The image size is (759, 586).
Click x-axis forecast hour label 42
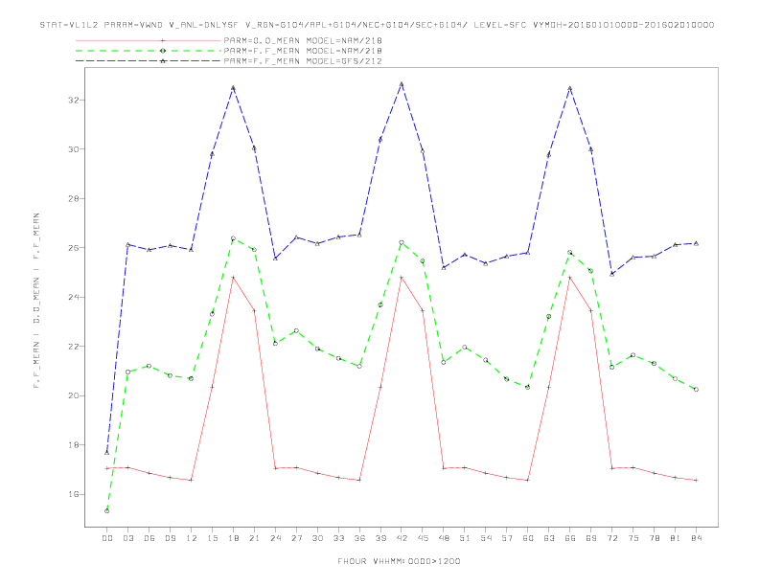[x=402, y=538]
